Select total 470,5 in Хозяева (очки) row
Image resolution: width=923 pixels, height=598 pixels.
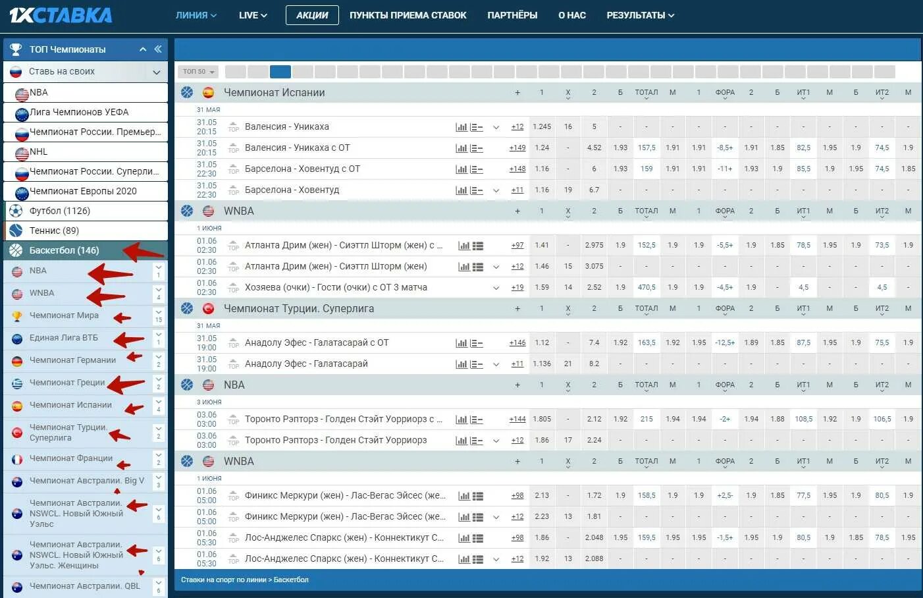(x=646, y=288)
